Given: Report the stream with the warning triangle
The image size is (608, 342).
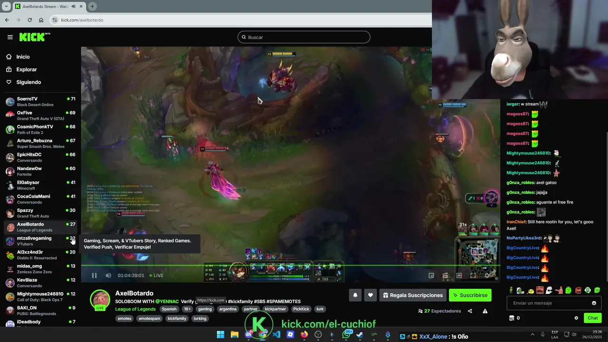Looking at the screenshot, I should point(485,311).
